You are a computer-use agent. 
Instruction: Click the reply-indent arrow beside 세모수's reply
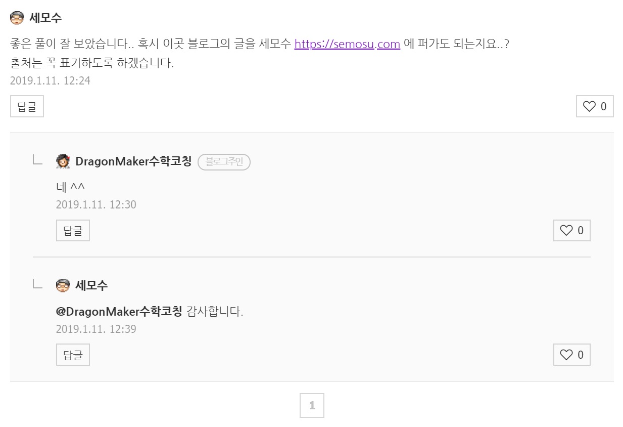pyautogui.click(x=37, y=284)
